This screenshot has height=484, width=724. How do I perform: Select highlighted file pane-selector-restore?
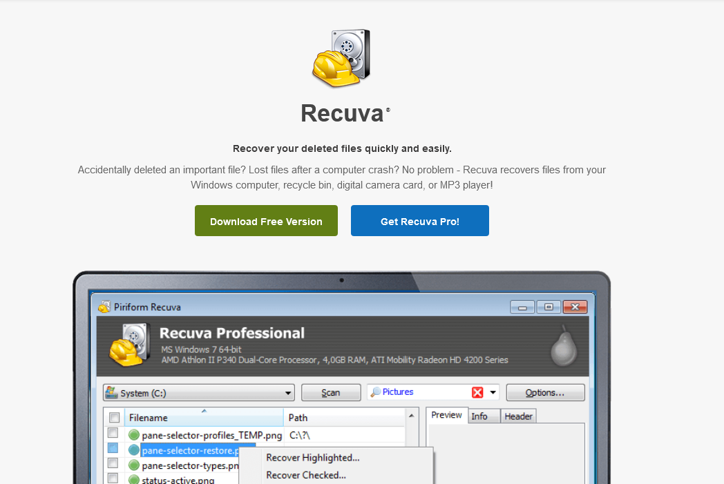tap(190, 450)
